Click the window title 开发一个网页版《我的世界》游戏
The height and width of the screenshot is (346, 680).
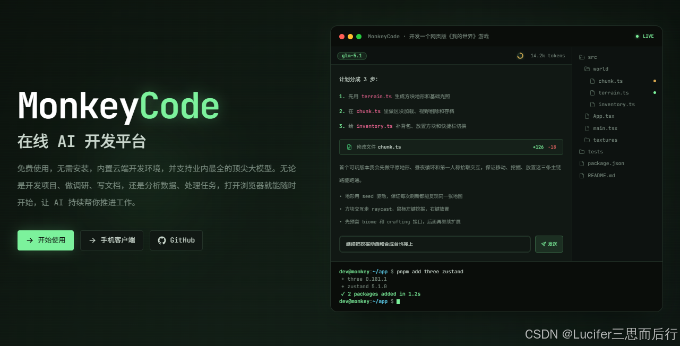click(449, 37)
